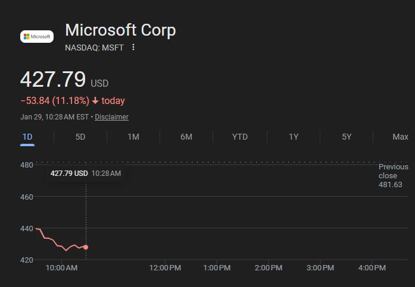Switch to the 1M chart view
The width and height of the screenshot is (415, 287).
point(133,137)
